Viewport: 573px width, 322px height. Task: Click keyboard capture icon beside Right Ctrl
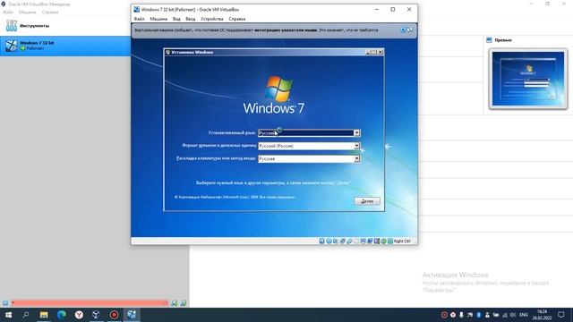390,241
